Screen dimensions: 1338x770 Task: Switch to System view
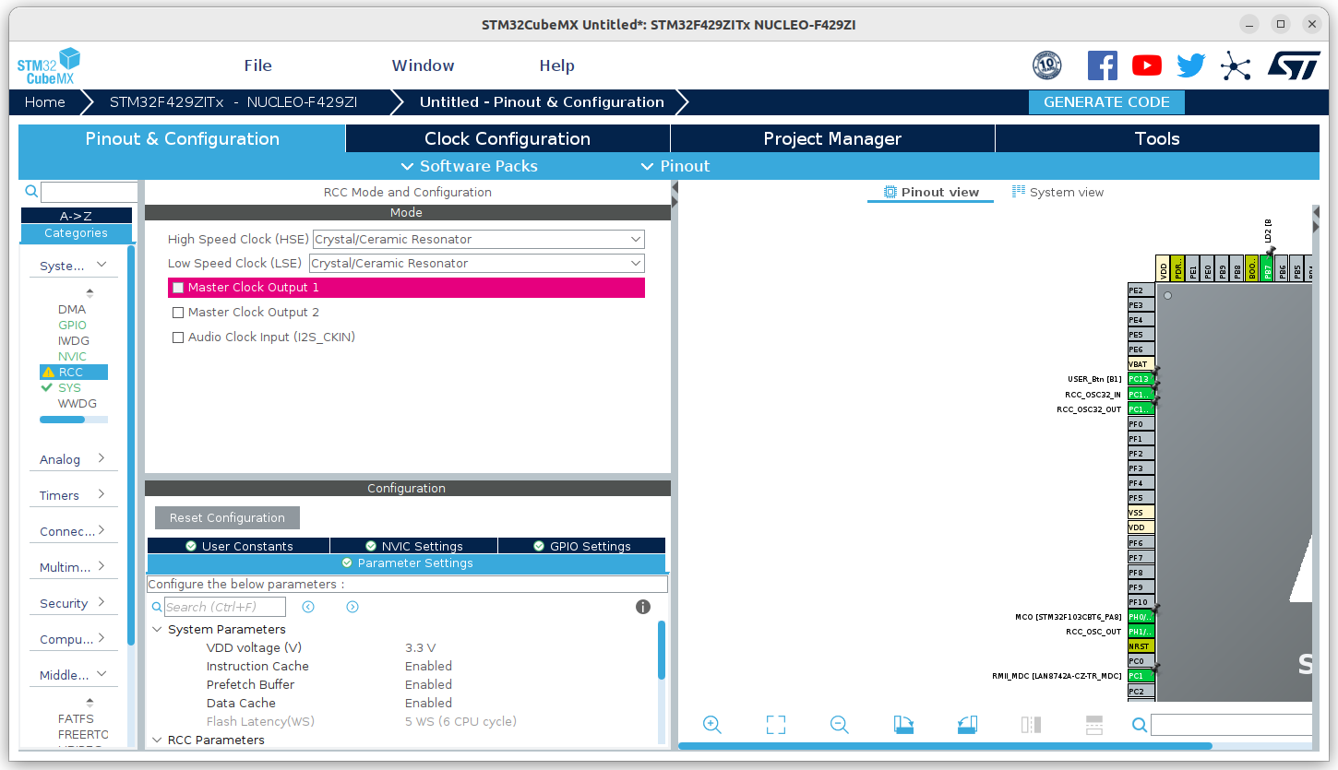coord(1057,192)
